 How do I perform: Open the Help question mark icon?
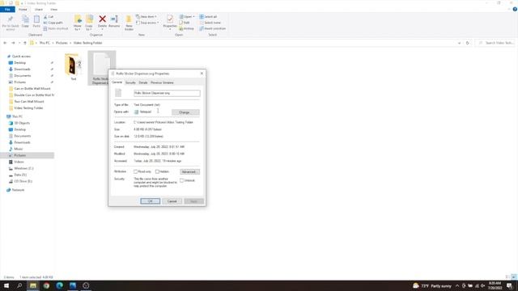[x=515, y=9]
